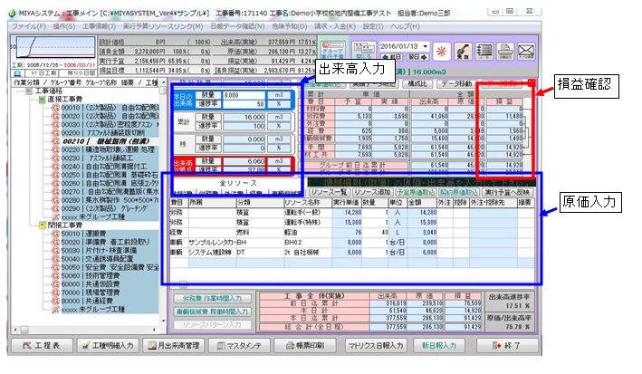Collapse the 直接工事費 tree node
Screen dimensions: 642x374
tap(42, 100)
